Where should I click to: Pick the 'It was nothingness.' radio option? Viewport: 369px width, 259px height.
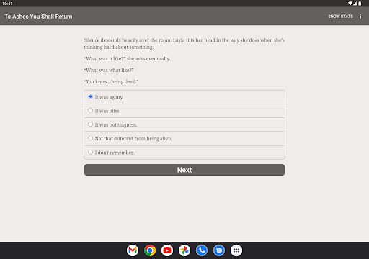[184, 124]
